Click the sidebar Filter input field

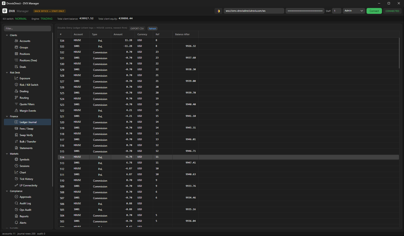(x=28, y=28)
